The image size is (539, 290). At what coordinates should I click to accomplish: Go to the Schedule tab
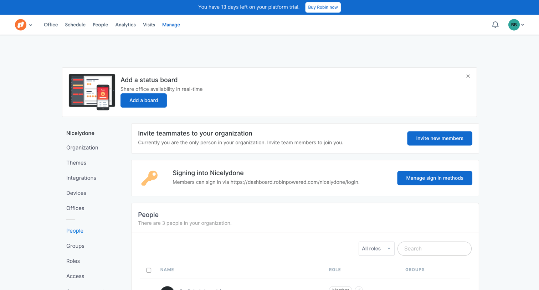click(75, 25)
